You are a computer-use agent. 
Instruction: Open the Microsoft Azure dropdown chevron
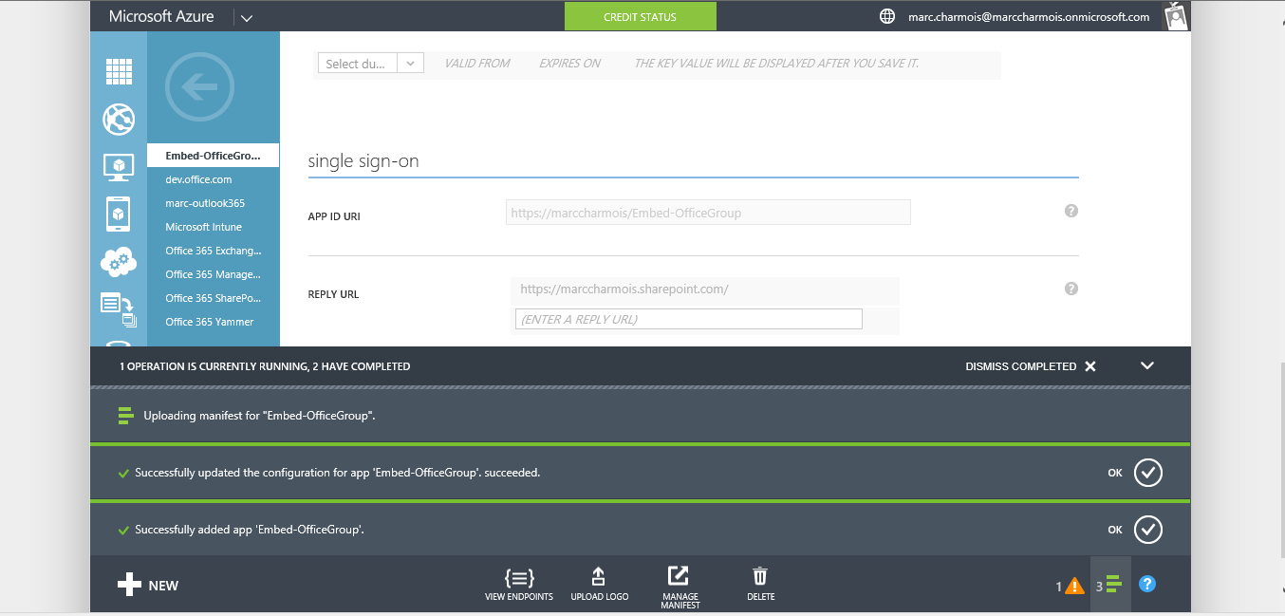tap(247, 18)
